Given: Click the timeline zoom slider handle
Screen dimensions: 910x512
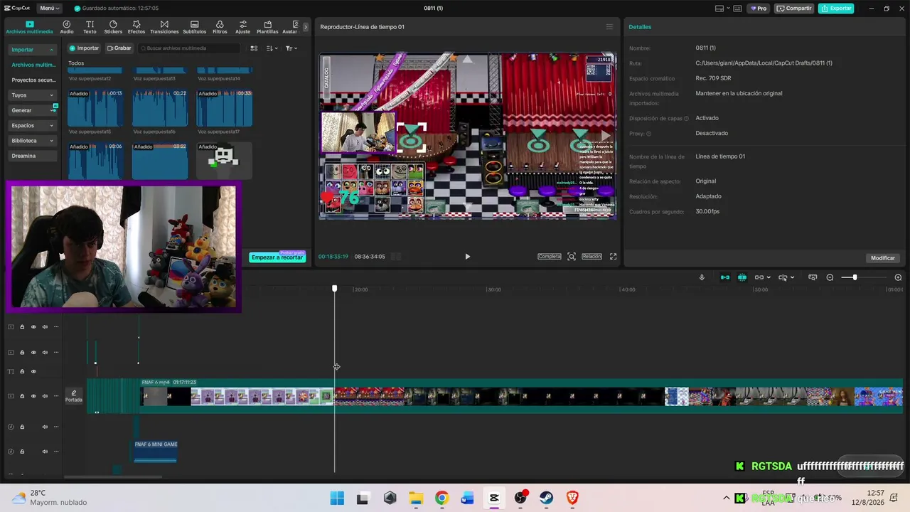Looking at the screenshot, I should 855,277.
